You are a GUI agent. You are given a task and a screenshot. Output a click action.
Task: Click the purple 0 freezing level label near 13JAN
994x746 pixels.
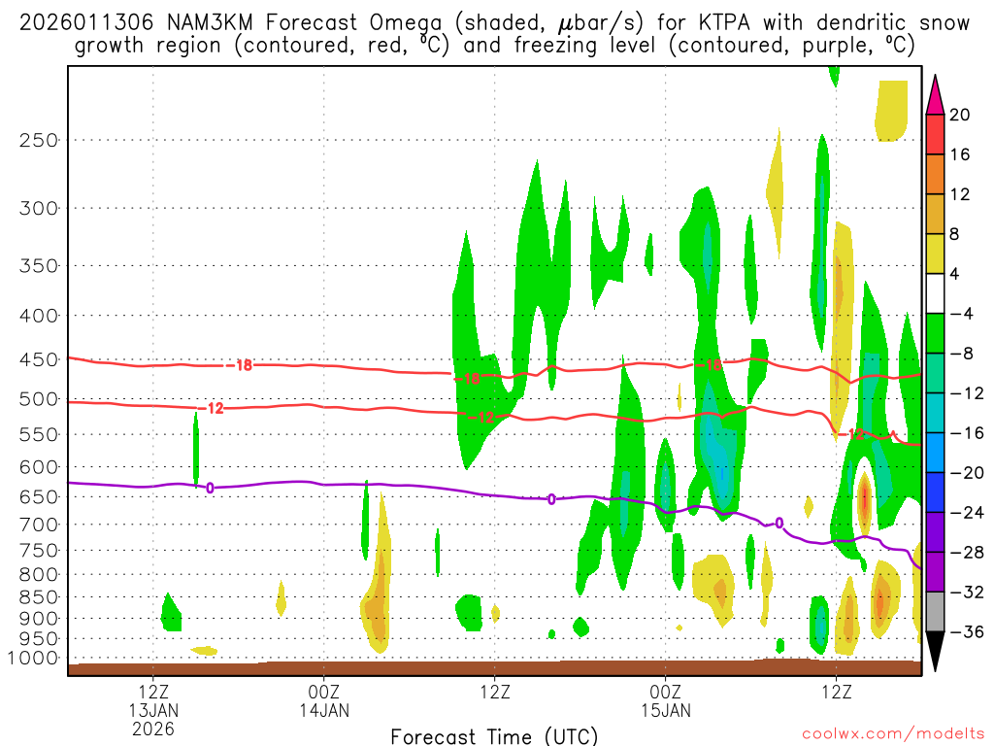tap(210, 488)
